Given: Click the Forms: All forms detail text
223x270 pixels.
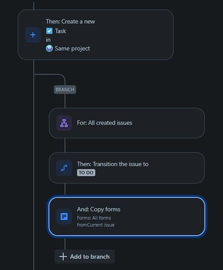Looking at the screenshot, I should (94, 218).
